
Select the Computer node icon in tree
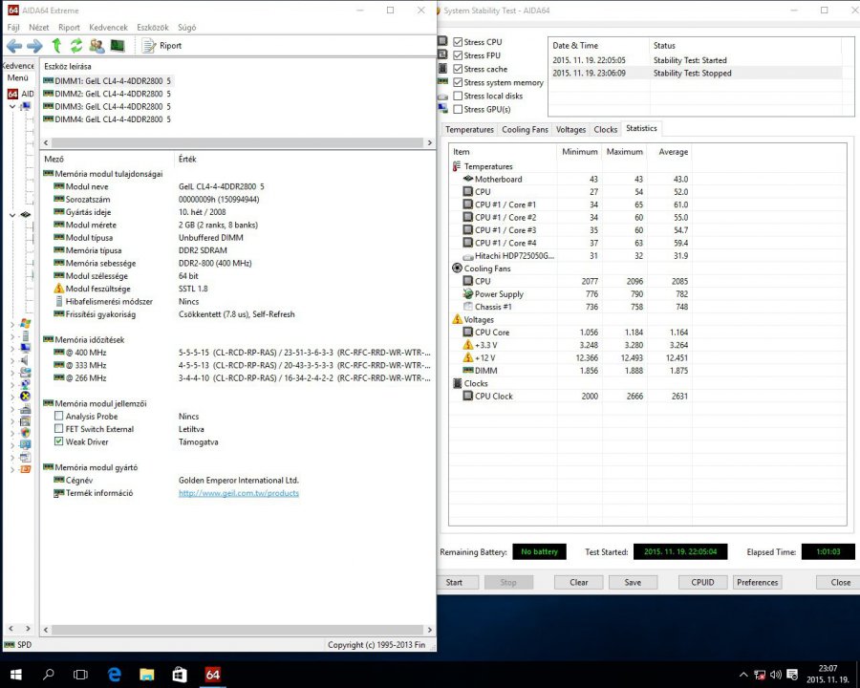(x=25, y=106)
